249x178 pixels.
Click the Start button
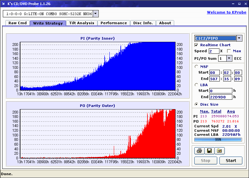231,160
